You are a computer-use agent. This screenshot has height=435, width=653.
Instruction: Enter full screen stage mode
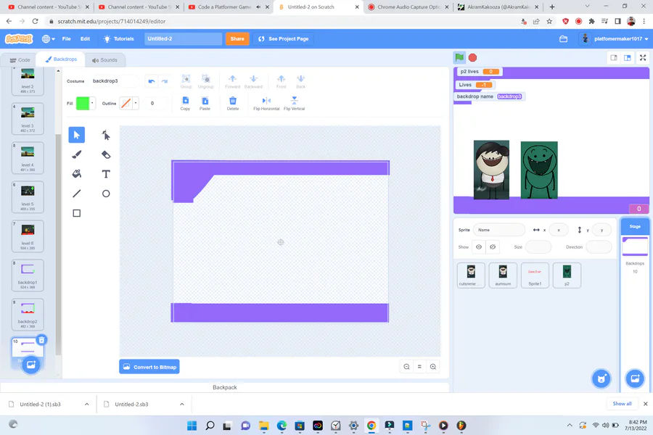[643, 58]
